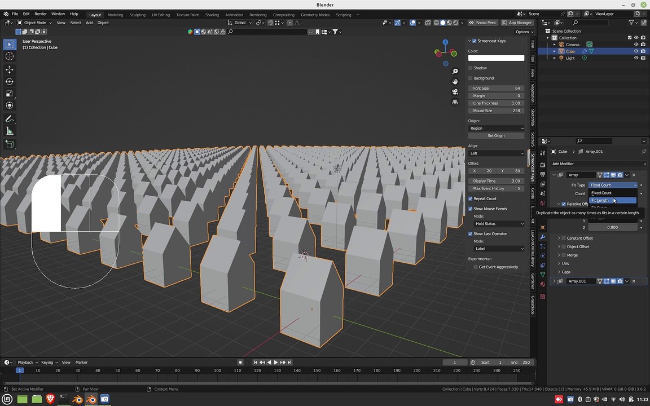
Task: Select Fit Length from dropdown list
Action: [612, 200]
